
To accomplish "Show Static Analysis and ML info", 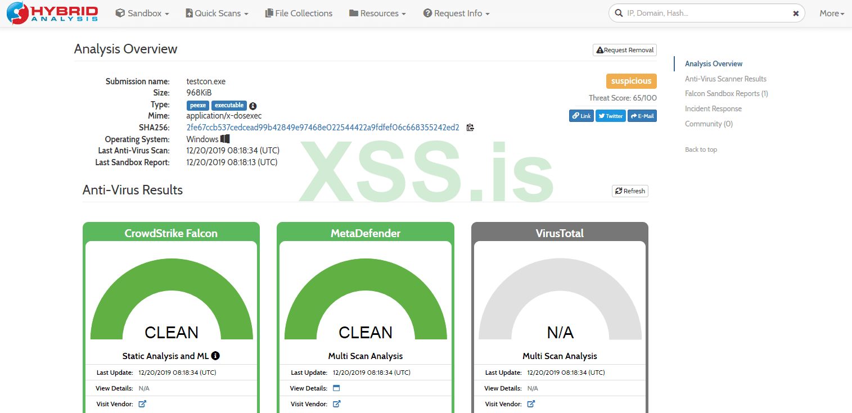I will click(215, 356).
